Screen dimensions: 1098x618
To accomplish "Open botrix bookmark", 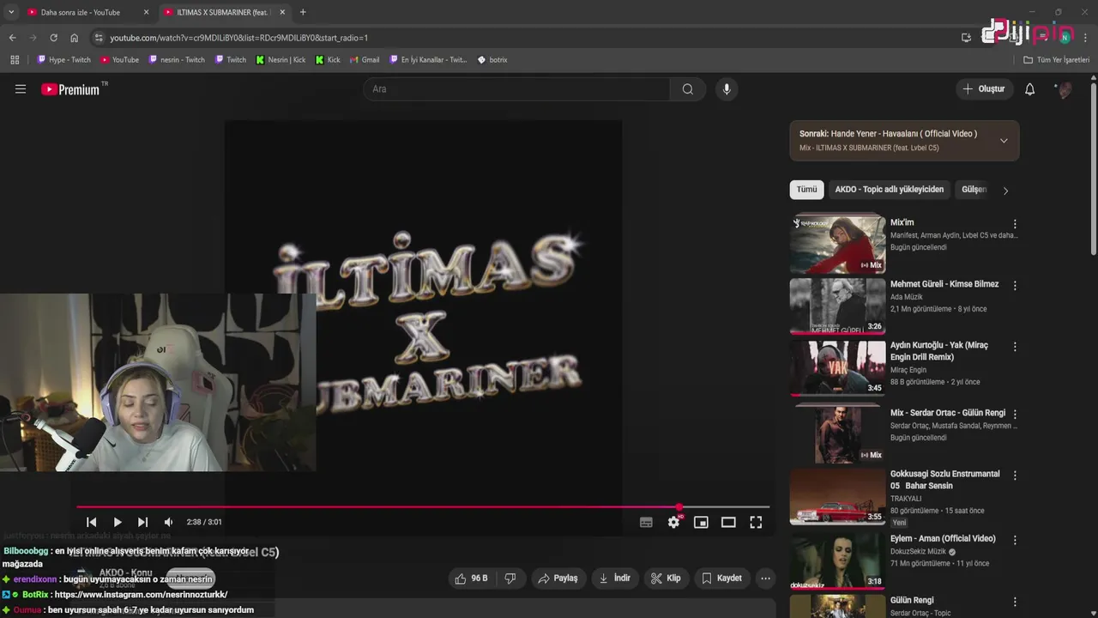I will [492, 60].
